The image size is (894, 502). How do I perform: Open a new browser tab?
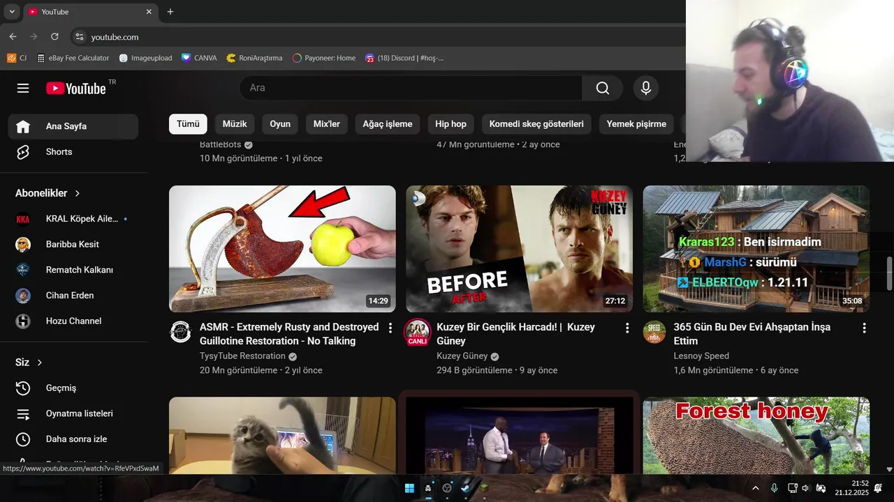click(170, 12)
